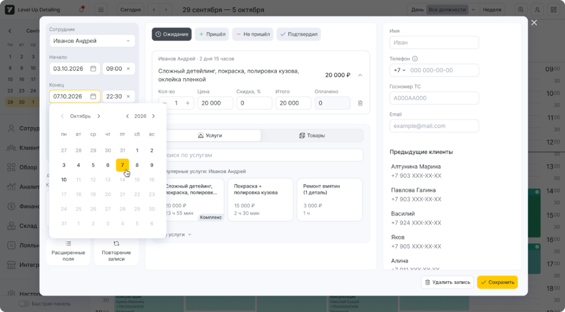Pick October 9 in the calendar popup

click(152, 165)
